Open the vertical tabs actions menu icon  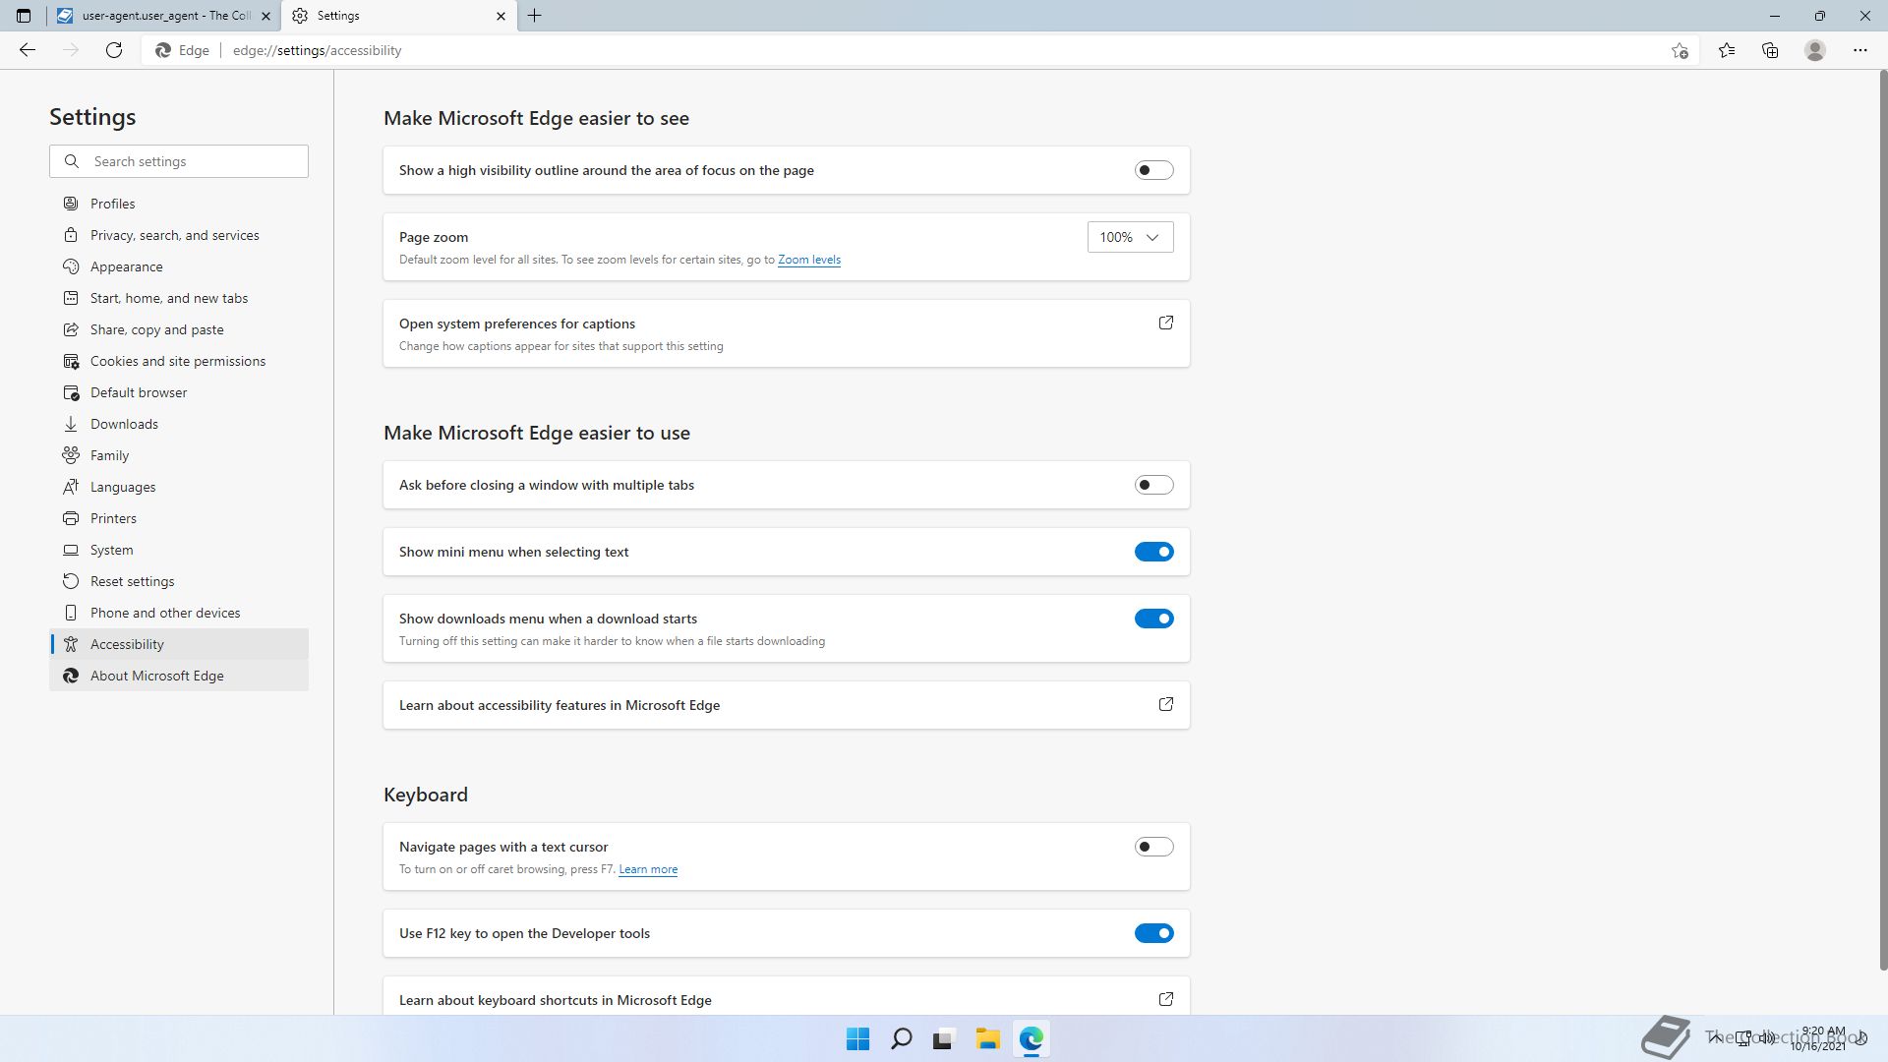[24, 16]
